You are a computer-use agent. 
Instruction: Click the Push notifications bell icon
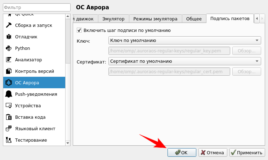(x=9, y=94)
